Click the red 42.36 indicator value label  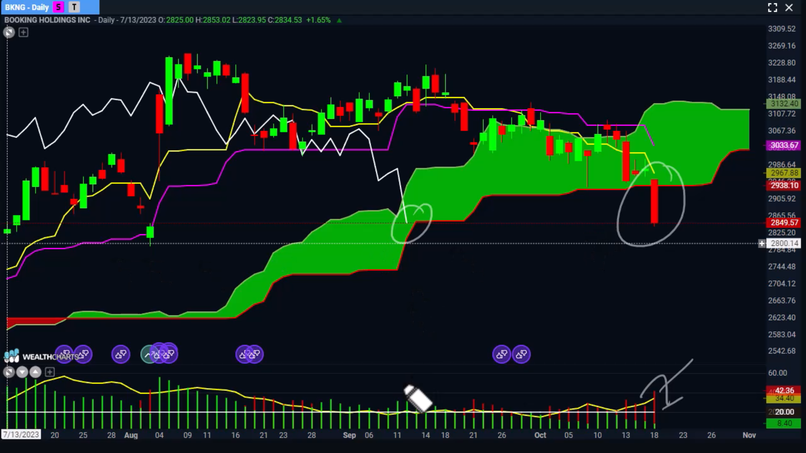pyautogui.click(x=783, y=391)
